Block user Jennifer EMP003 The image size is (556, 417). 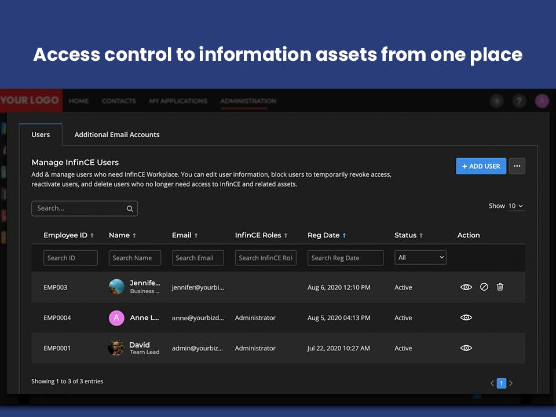click(x=484, y=287)
